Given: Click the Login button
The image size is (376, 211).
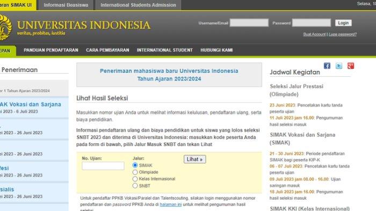Looking at the screenshot, I should pyautogui.click(x=343, y=23).
